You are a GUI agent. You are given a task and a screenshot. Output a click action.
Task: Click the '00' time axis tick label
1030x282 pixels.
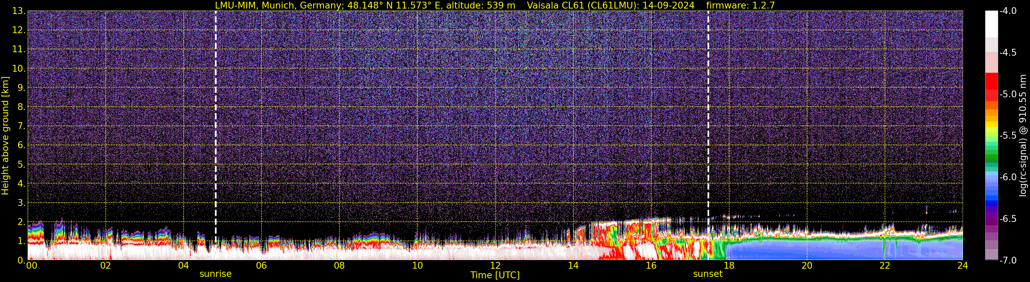(x=31, y=266)
